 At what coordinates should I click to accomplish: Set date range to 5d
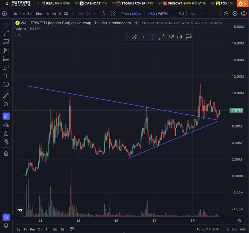click(55, 229)
